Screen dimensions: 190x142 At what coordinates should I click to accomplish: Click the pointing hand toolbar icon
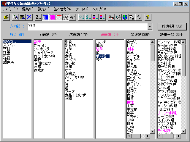click(132, 17)
